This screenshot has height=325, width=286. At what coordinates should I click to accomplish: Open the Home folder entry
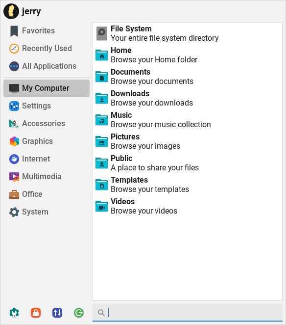click(188, 55)
